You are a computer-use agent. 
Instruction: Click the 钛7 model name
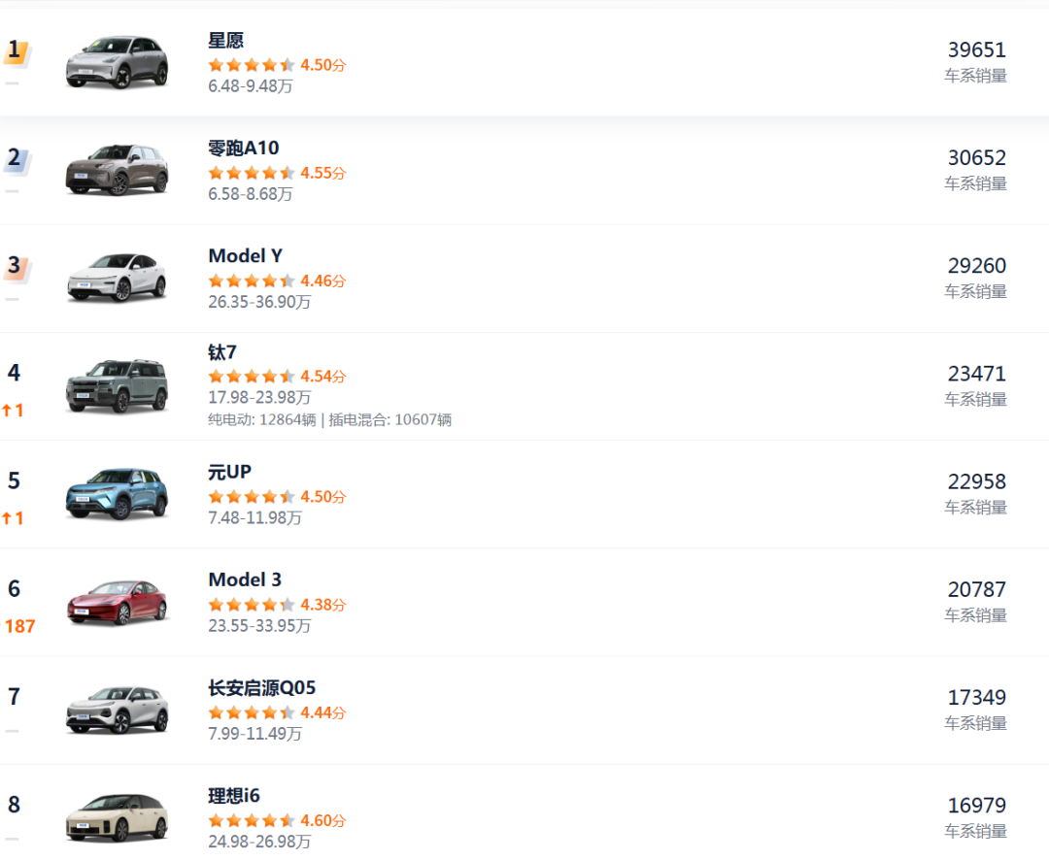point(222,352)
